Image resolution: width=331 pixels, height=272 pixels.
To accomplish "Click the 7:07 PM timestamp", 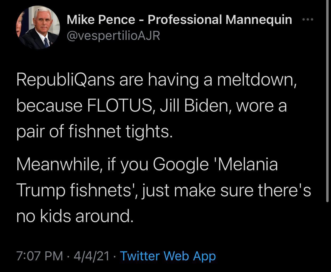I will click(40, 256).
